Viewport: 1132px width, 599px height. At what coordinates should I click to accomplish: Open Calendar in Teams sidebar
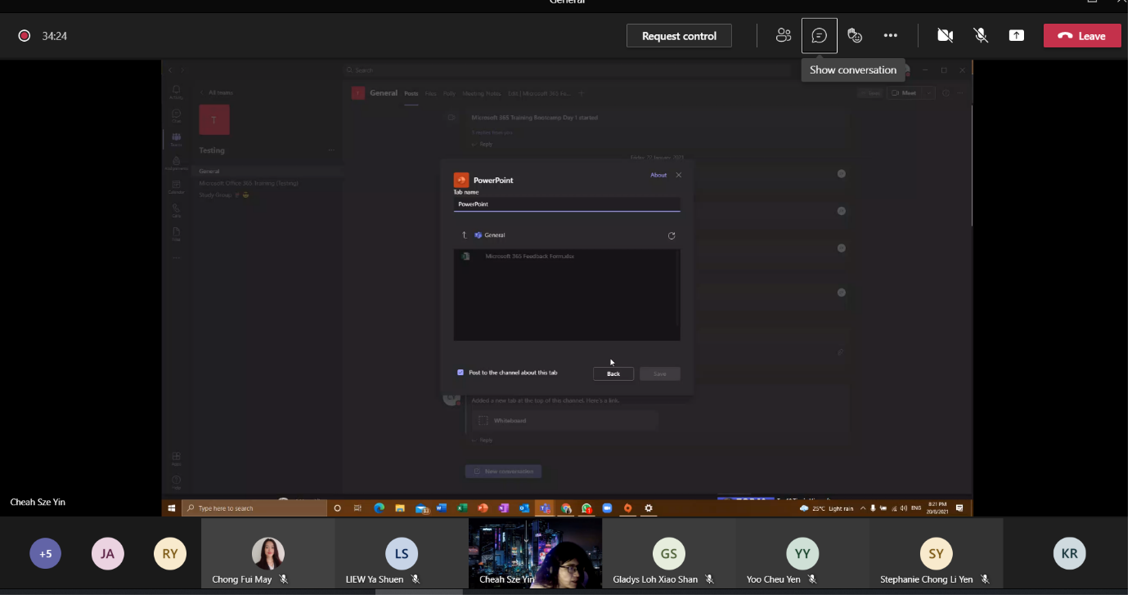pos(176,187)
